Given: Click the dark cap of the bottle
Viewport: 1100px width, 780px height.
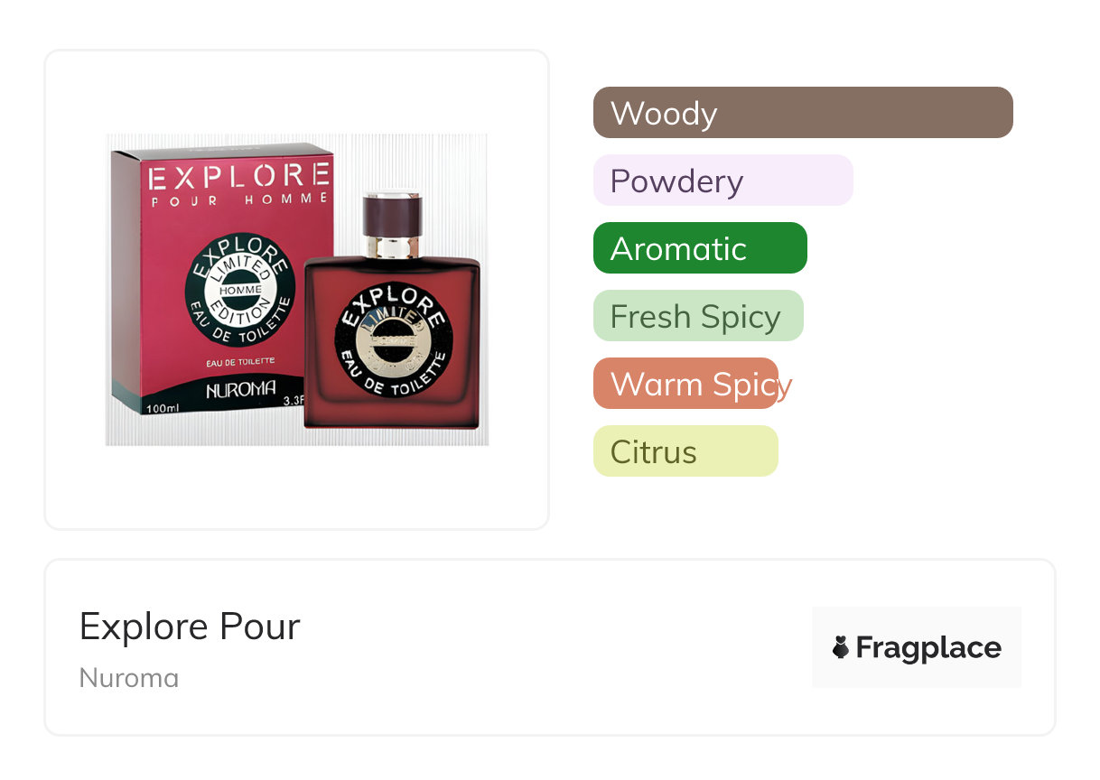Looking at the screenshot, I should tap(392, 216).
